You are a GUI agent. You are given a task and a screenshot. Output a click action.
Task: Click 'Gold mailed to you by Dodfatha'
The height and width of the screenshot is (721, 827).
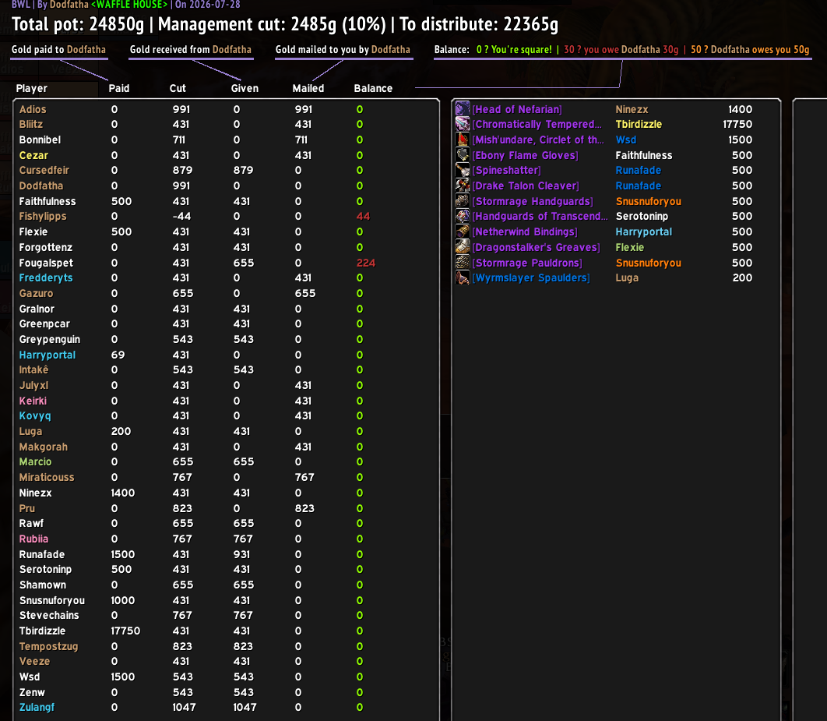(x=343, y=50)
